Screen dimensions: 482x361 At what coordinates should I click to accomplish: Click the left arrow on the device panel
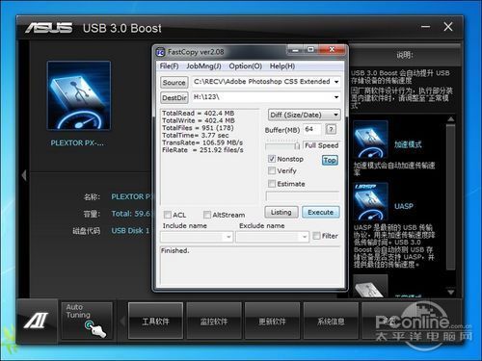[24, 175]
